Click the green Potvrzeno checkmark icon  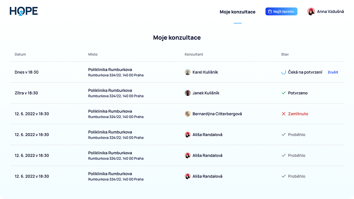[284, 93]
